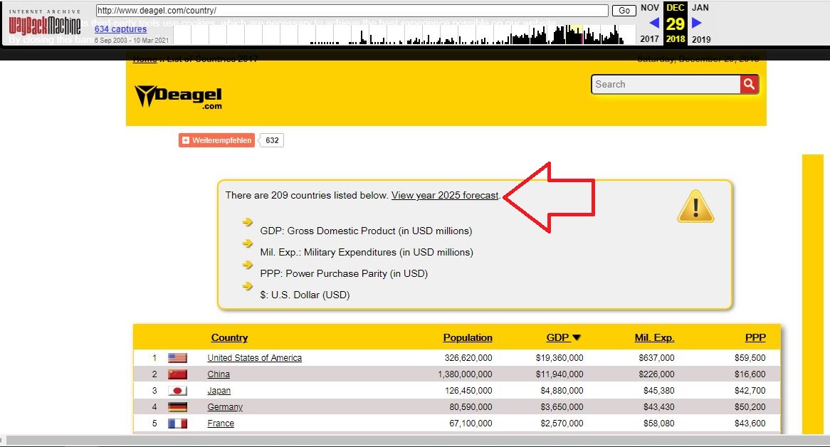Click the United States flag icon

tap(177, 358)
